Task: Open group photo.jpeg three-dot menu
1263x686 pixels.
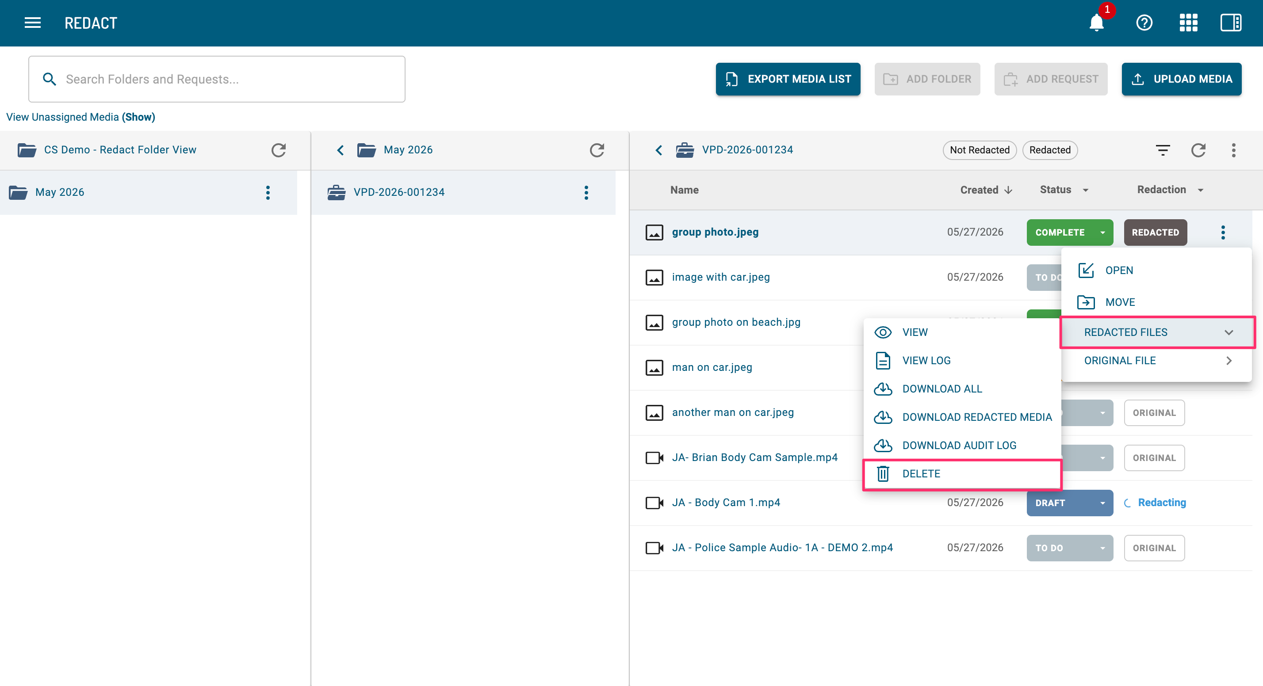Action: pos(1223,232)
